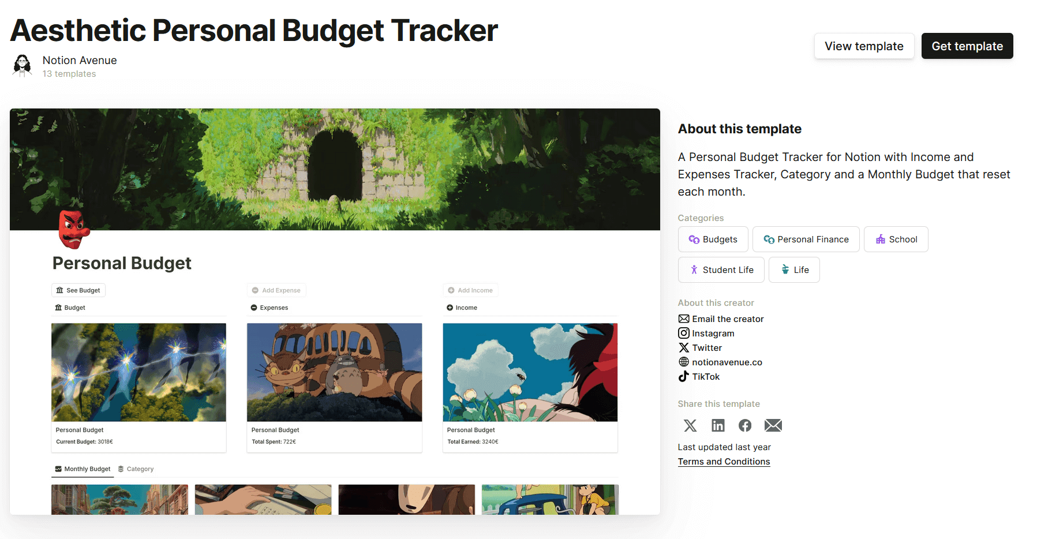Open the Notion Avenue creator name link

80,60
